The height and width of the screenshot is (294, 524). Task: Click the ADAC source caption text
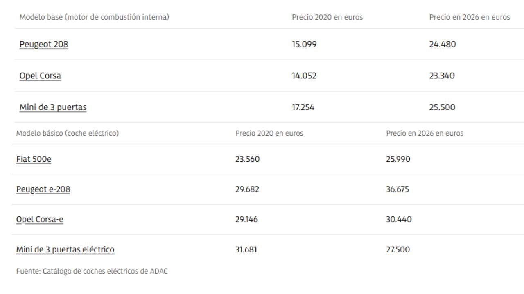tap(92, 271)
